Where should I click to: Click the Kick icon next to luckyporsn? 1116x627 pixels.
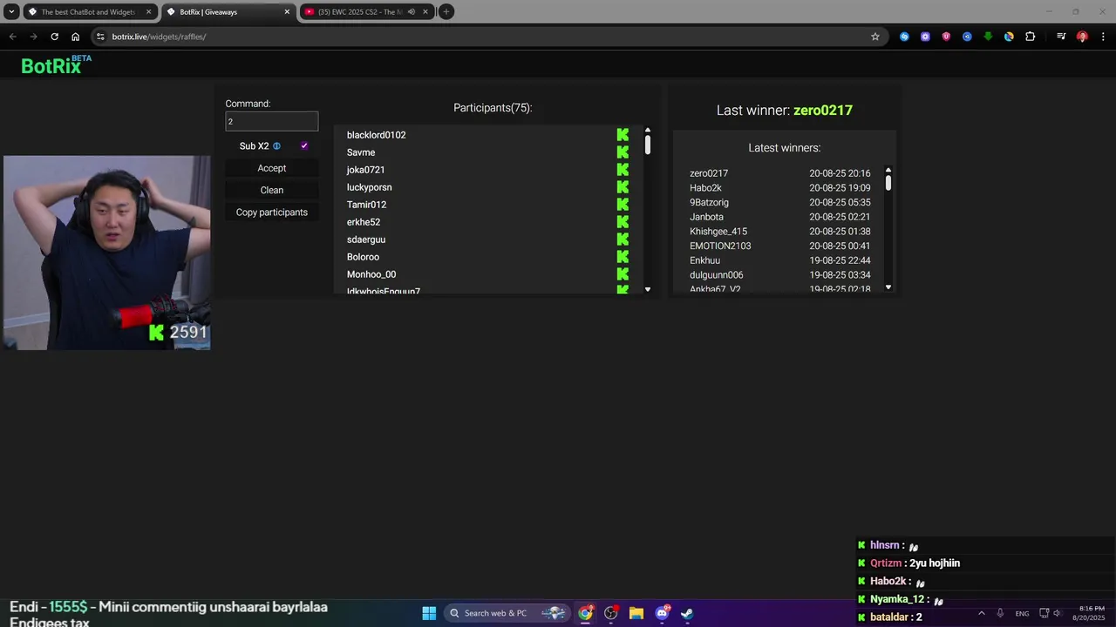coord(623,187)
